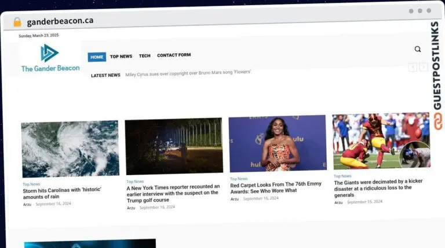Image resolution: width=445 pixels, height=248 pixels.
Task: Click the padlock icon in address bar
Action: click(17, 21)
